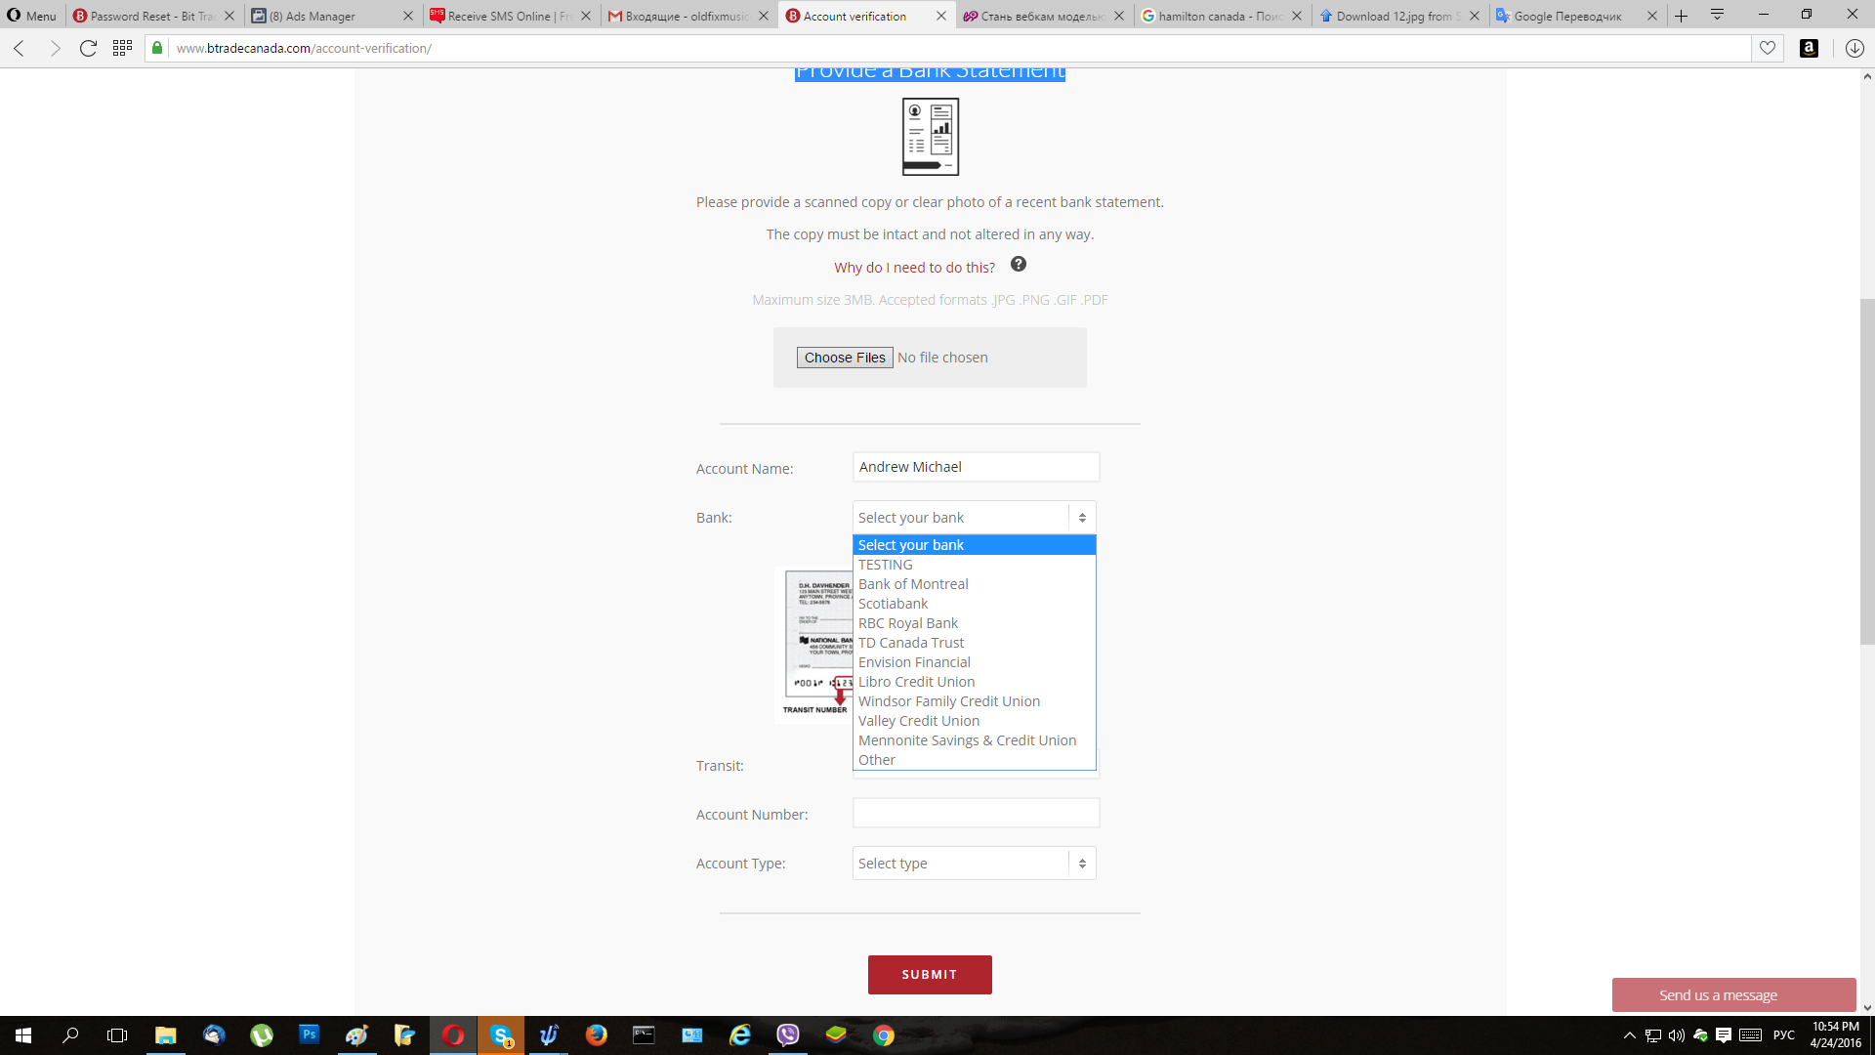Click the Account Number input field
Viewport: 1875px width, 1055px height.
tap(976, 813)
